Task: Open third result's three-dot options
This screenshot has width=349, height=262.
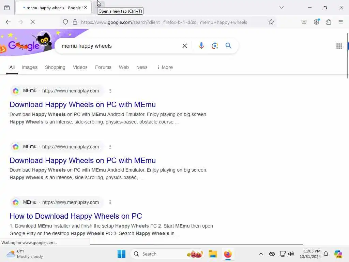Action: coord(110,202)
